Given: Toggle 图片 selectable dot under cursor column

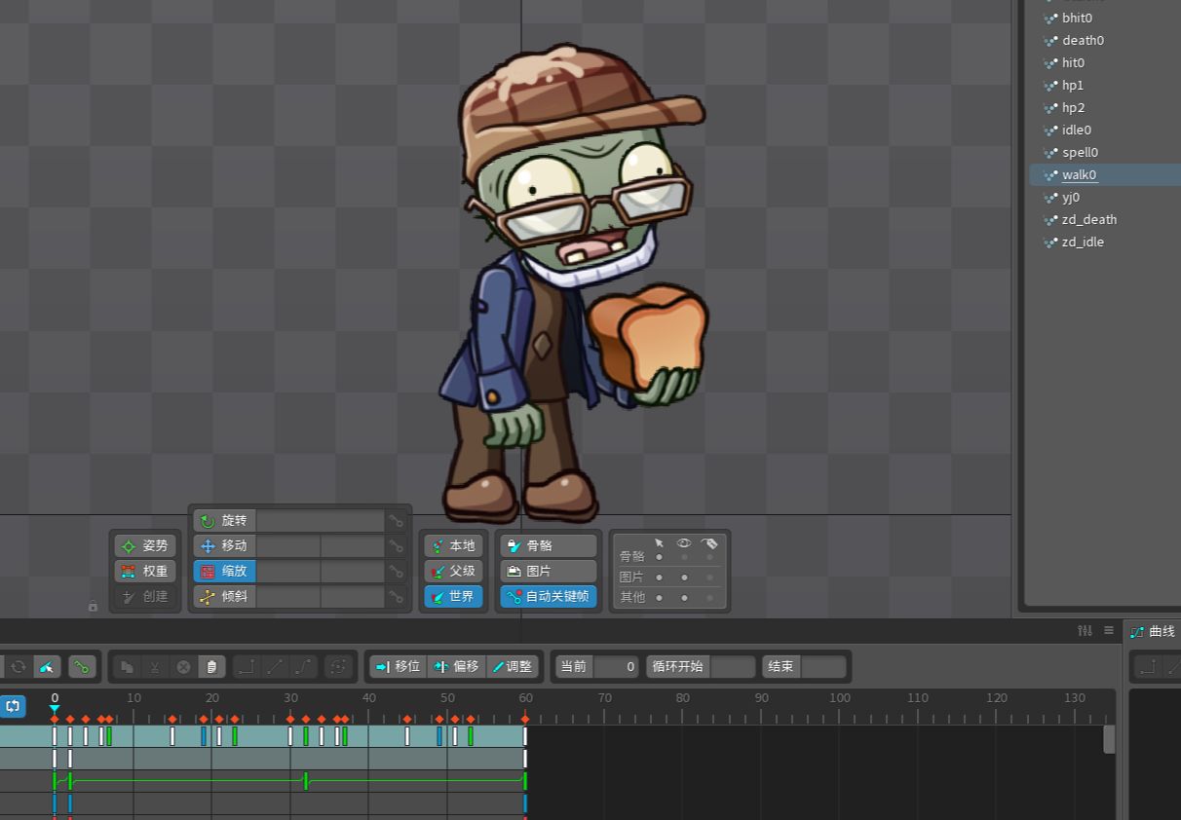Looking at the screenshot, I should [660, 578].
